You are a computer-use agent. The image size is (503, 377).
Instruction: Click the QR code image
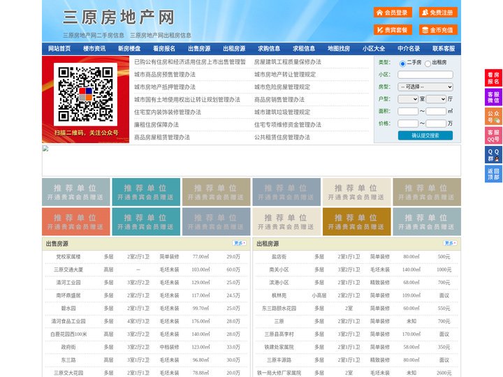85,94
